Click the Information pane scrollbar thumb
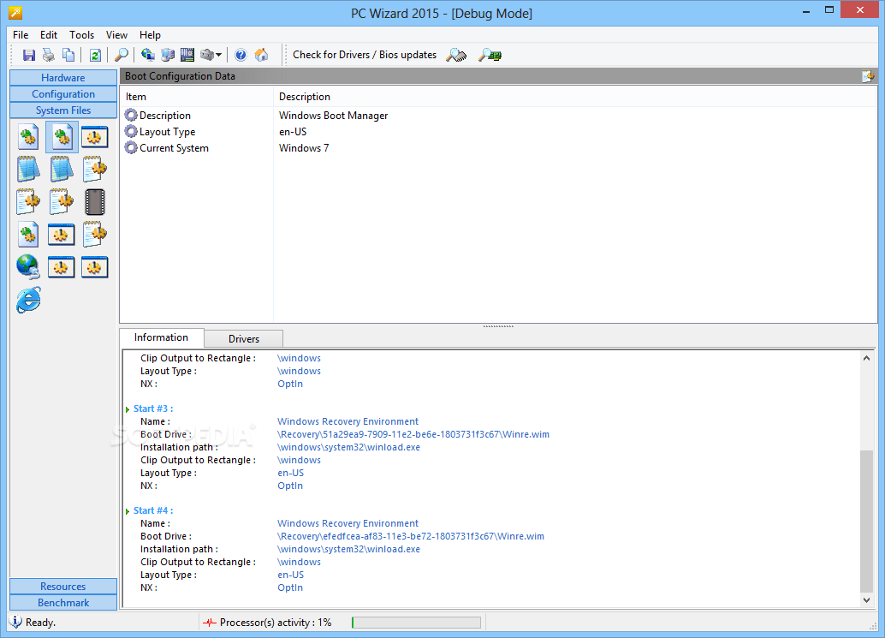Image resolution: width=885 pixels, height=638 pixels. tap(866, 522)
